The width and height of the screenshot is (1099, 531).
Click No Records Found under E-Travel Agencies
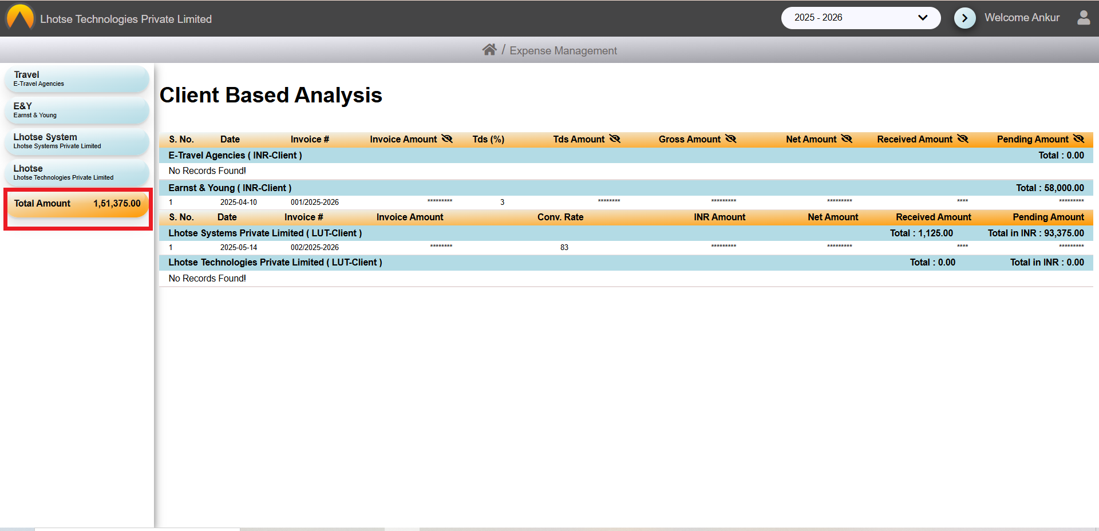tap(207, 171)
